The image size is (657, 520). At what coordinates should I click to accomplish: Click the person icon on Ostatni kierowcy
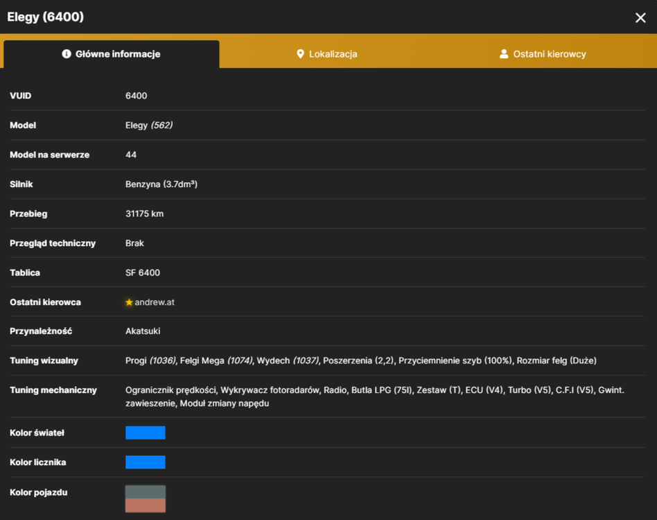click(504, 53)
